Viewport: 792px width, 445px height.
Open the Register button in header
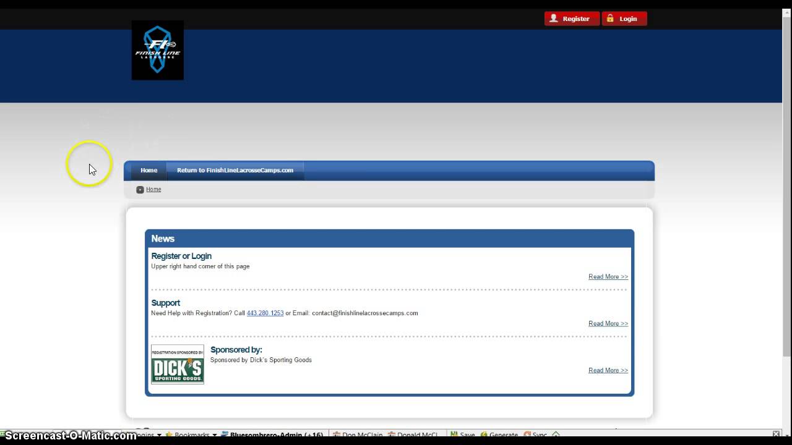click(x=572, y=19)
